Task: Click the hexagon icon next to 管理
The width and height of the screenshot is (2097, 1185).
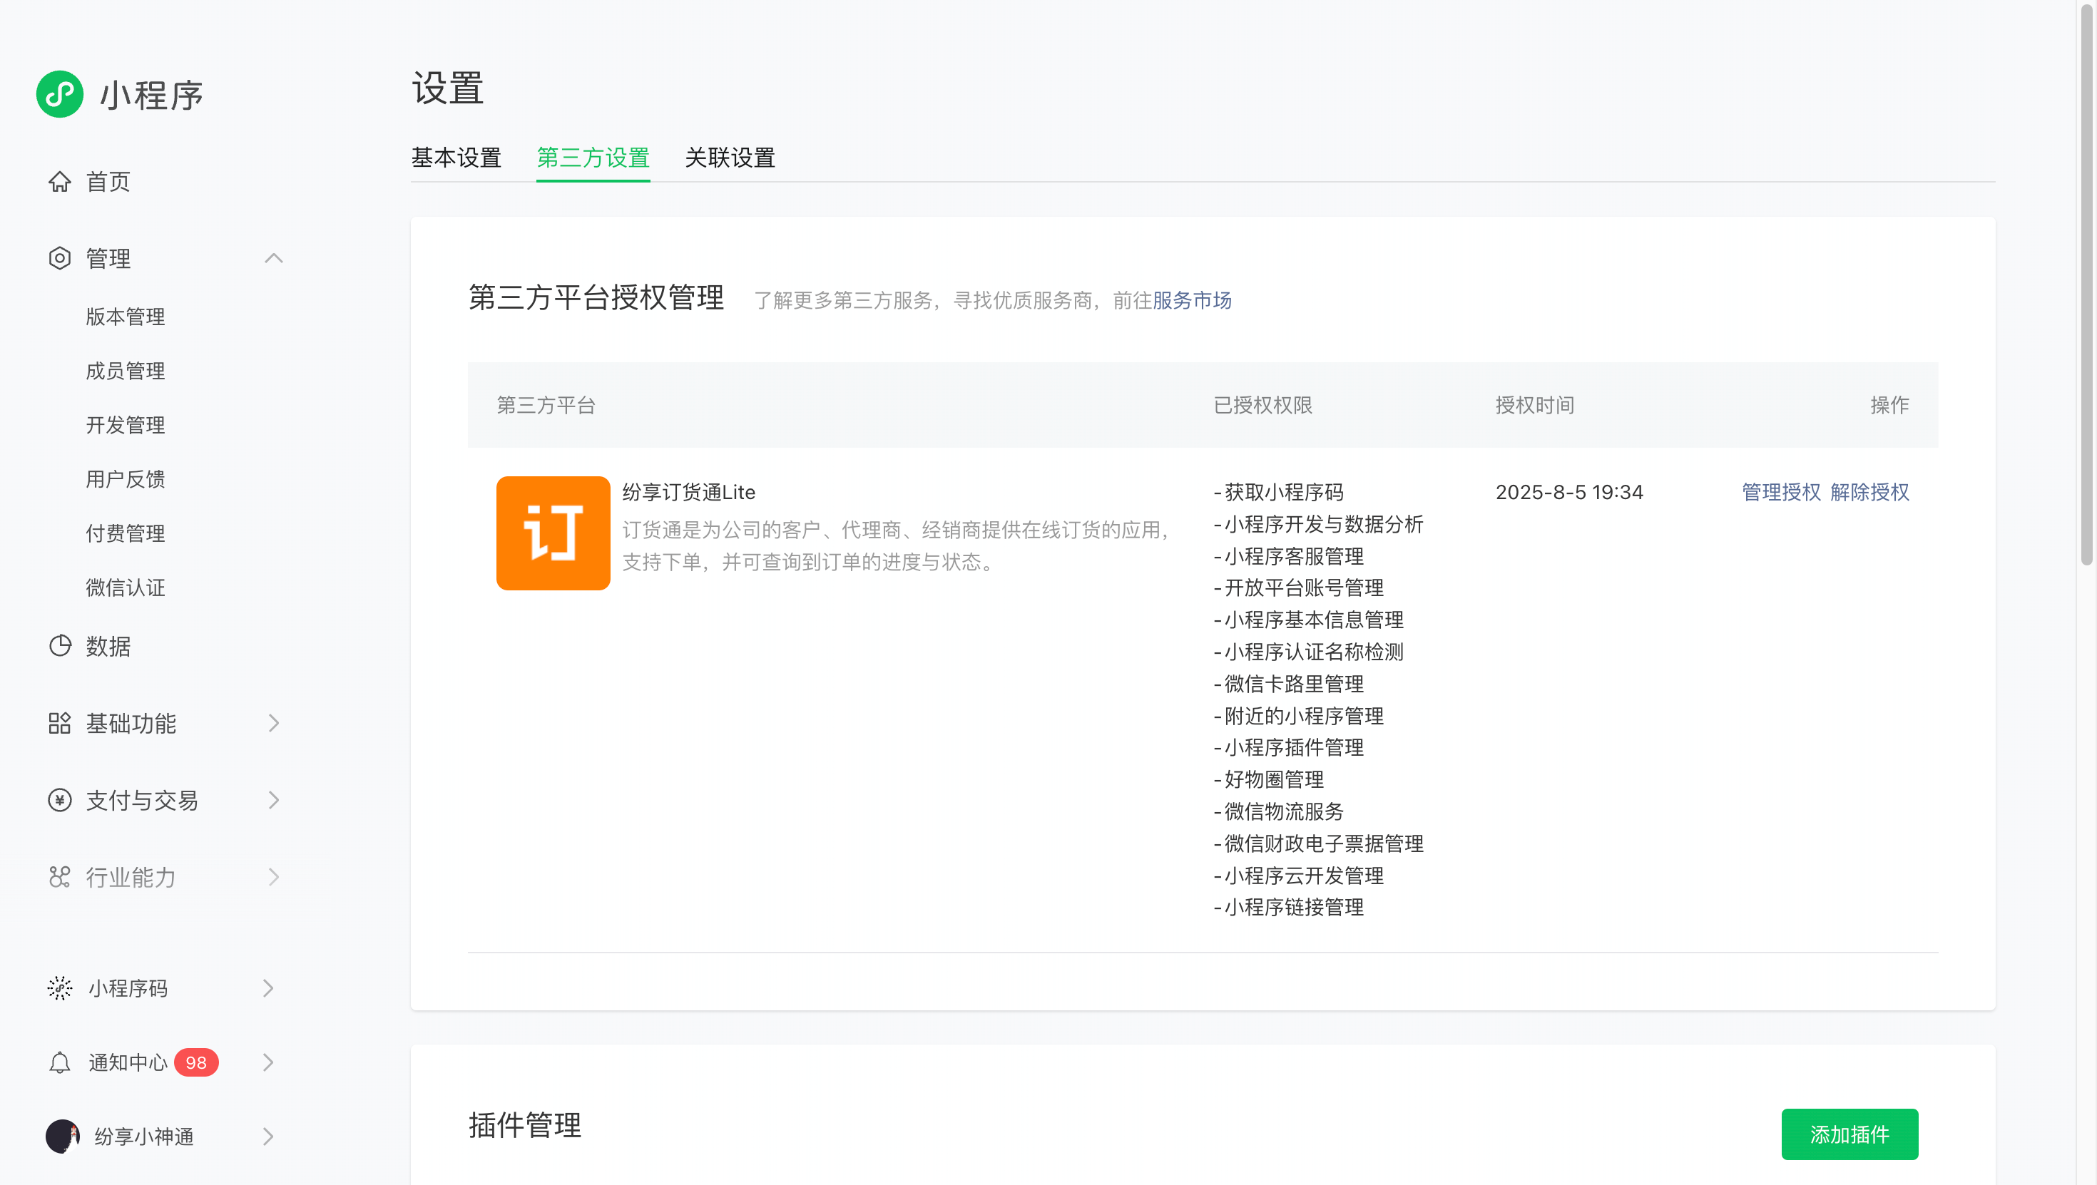Action: coord(59,258)
